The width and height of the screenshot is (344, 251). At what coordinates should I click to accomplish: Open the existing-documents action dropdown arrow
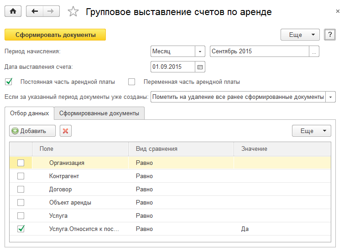point(331,97)
